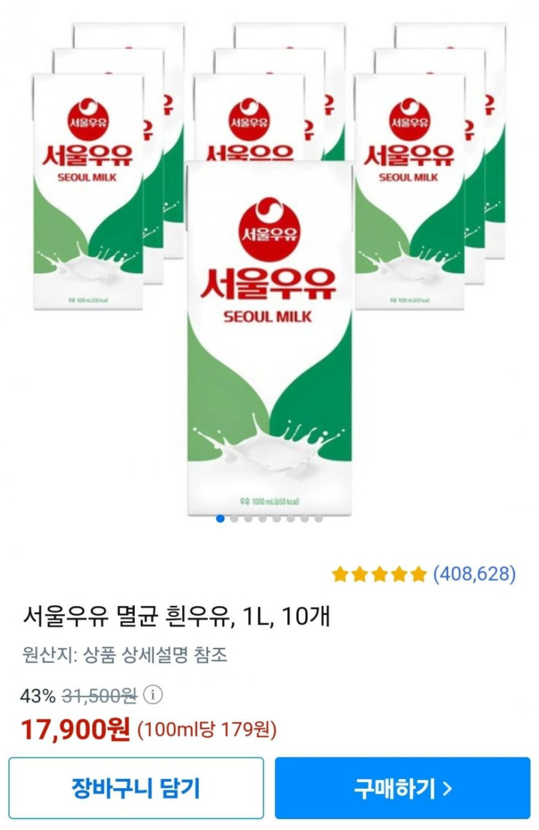The height and width of the screenshot is (830, 539).
Task: Switch to the fourth carousel image dot
Action: pos(263,518)
